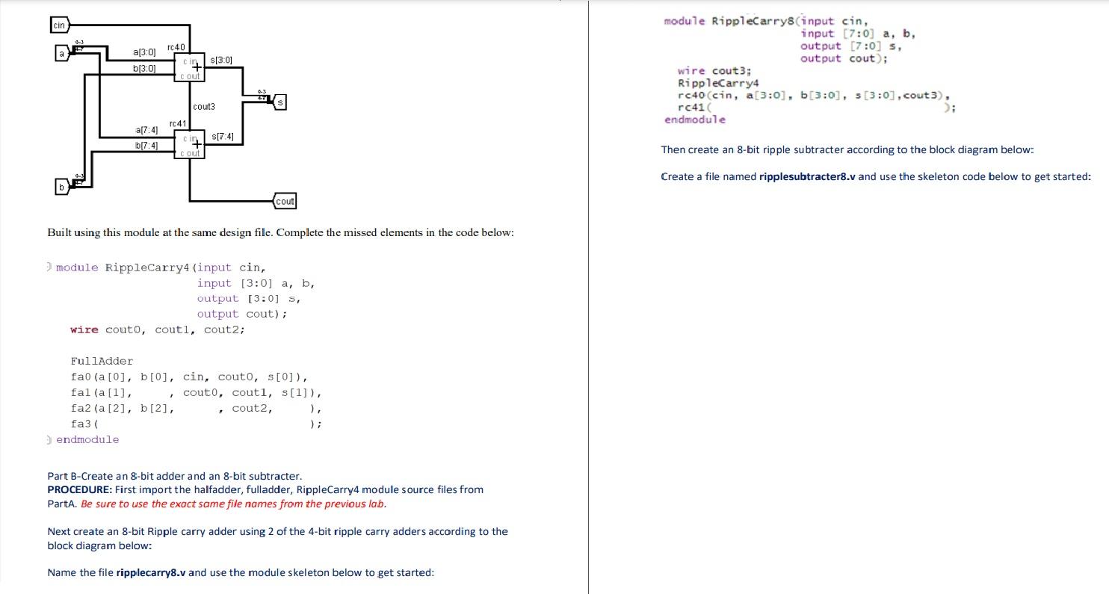Click the cout output port block
This screenshot has height=594, width=1109.
(285, 200)
